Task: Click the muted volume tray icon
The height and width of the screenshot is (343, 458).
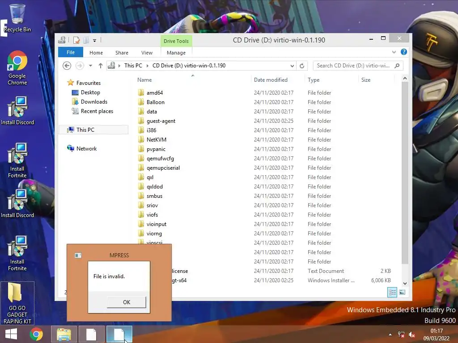Action: pyautogui.click(x=412, y=334)
